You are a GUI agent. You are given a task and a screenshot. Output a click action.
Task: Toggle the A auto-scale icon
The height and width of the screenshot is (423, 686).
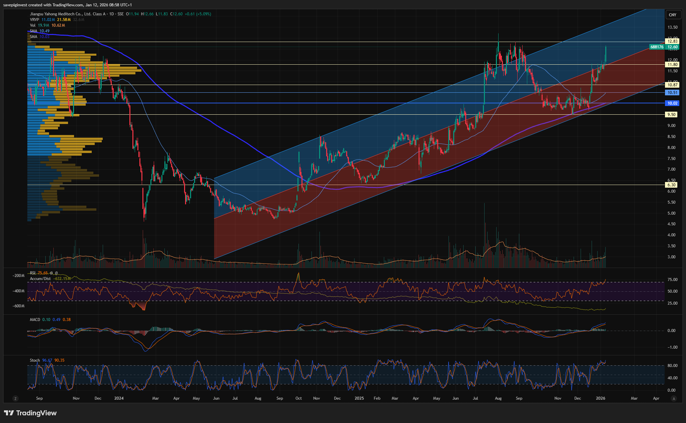[674, 398]
